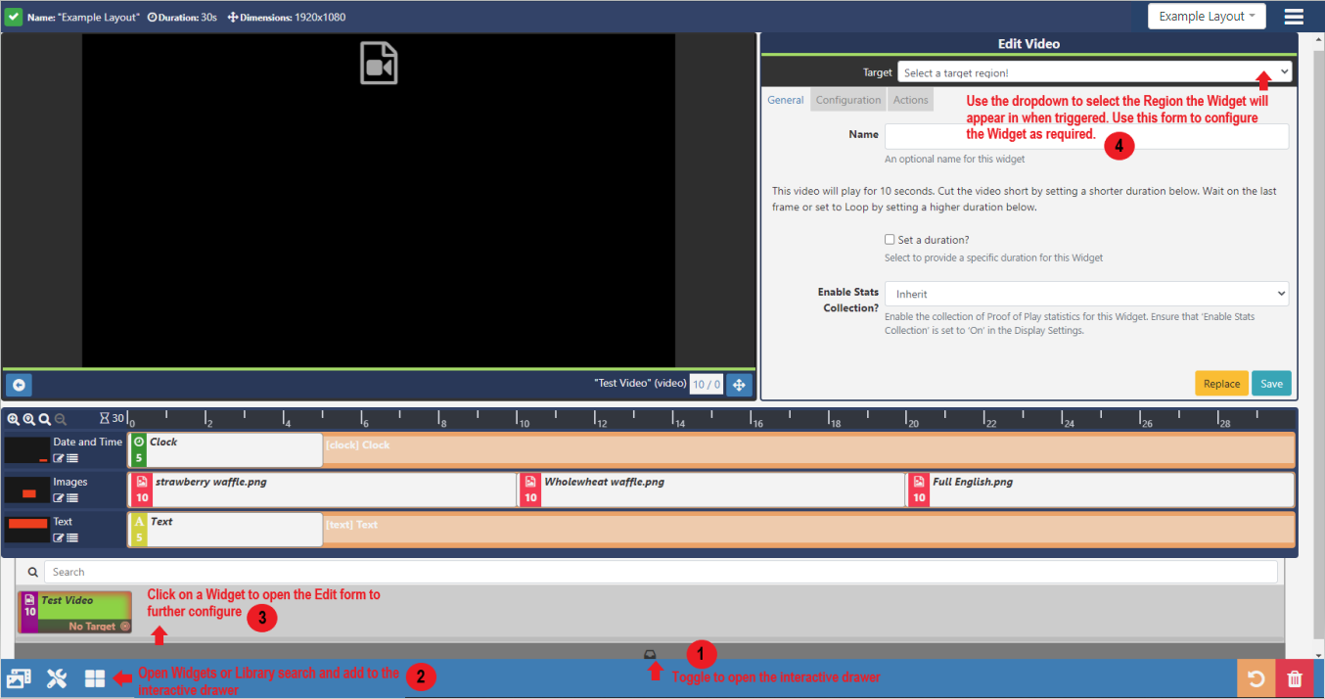The width and height of the screenshot is (1325, 699).
Task: Click the green layout valid checkmark
Action: tap(14, 17)
